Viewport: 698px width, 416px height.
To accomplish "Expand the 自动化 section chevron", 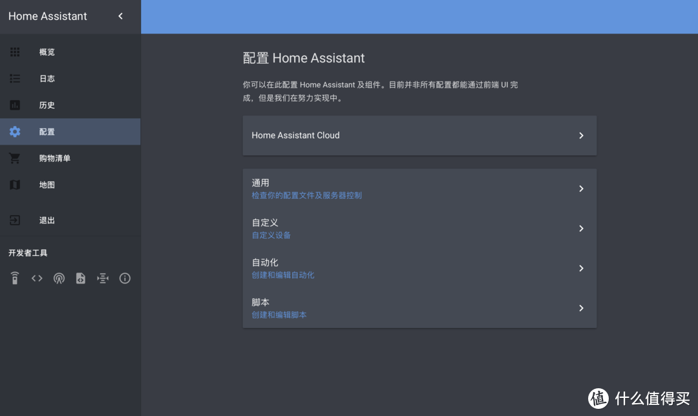I will click(x=580, y=268).
